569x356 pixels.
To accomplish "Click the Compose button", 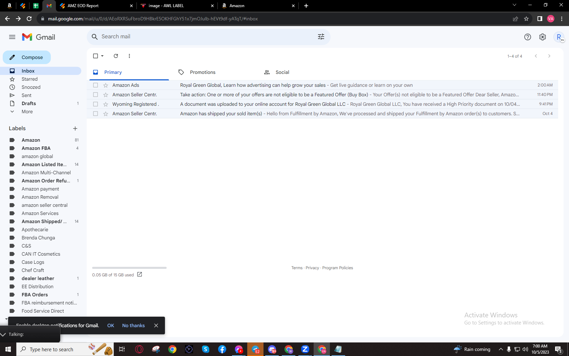I will pyautogui.click(x=27, y=57).
